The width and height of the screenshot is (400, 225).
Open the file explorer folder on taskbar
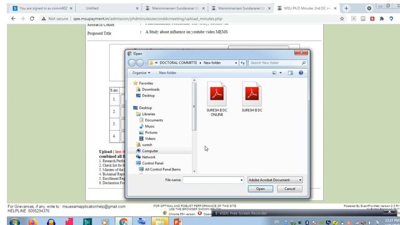pyautogui.click(x=160, y=221)
